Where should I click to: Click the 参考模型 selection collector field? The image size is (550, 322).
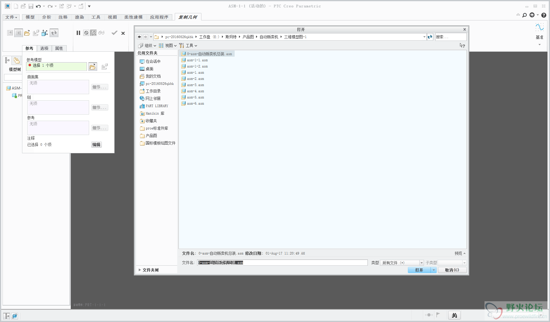(56, 67)
